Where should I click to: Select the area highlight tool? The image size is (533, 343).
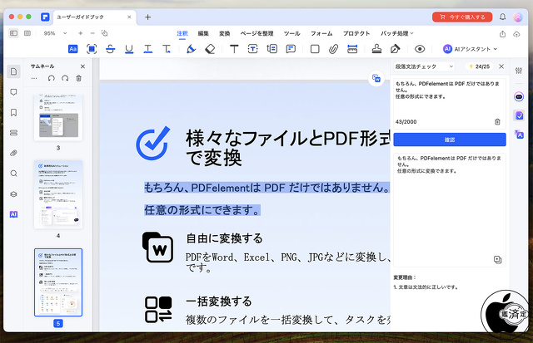coord(92,49)
